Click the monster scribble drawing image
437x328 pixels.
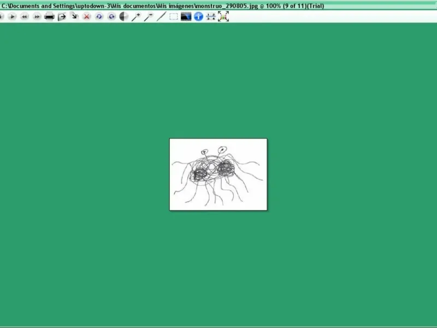[x=218, y=174]
